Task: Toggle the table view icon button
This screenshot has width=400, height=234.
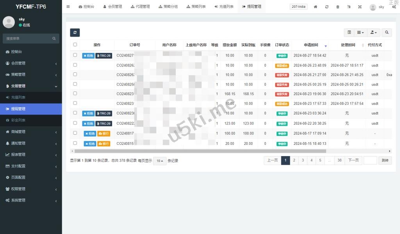Action: pyautogui.click(x=349, y=33)
